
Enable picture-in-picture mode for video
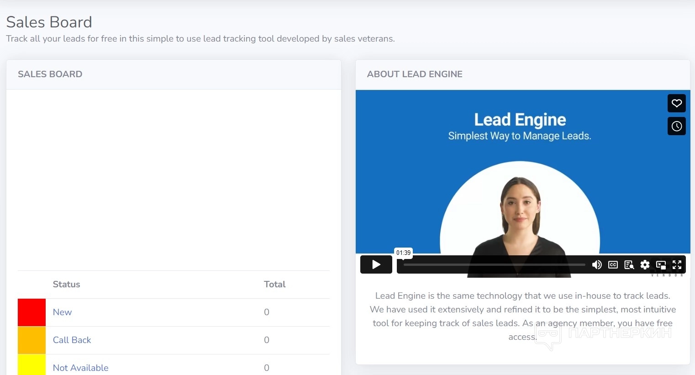point(661,265)
